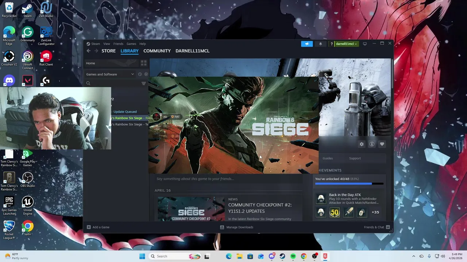The height and width of the screenshot is (262, 467).
Task: Open OBS Studio desktop shortcut
Action: (x=27, y=180)
